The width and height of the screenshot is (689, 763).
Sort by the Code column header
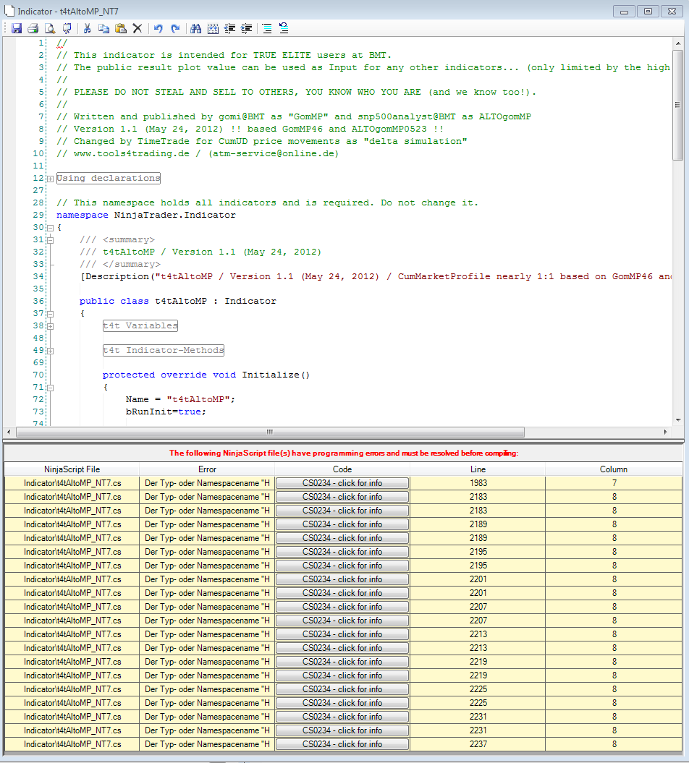click(342, 469)
